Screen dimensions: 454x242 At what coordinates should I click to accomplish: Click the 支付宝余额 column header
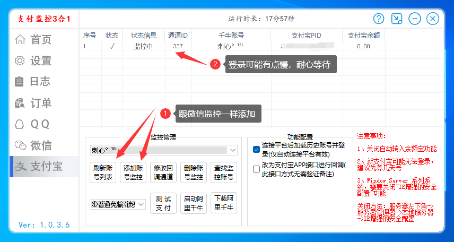point(364,36)
